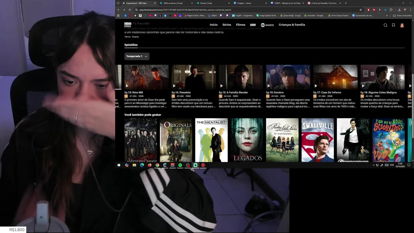Open the Legados poster
The image size is (414, 233).
tap(247, 140)
